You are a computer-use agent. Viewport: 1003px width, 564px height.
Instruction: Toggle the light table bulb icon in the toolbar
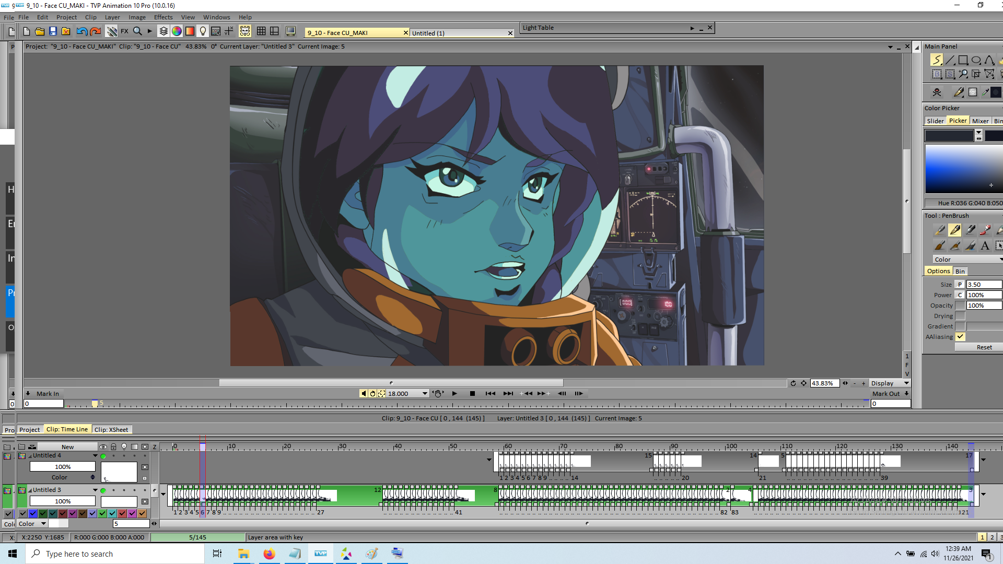[203, 31]
